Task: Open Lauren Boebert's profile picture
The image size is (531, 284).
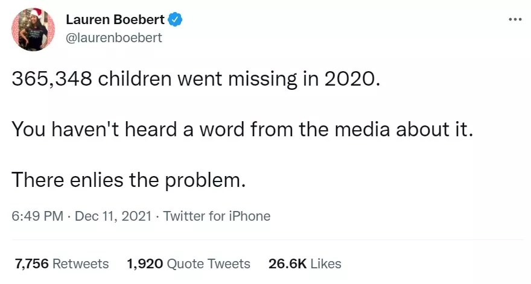Action: [33, 29]
